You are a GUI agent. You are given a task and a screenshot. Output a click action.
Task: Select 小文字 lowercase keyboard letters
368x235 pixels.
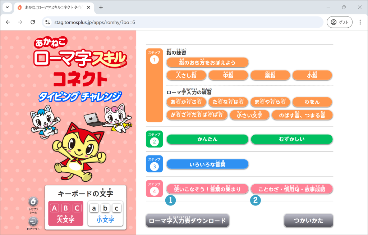[105, 213]
